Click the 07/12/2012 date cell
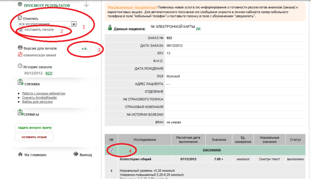The height and width of the screenshot is (179, 311). [x=188, y=159]
